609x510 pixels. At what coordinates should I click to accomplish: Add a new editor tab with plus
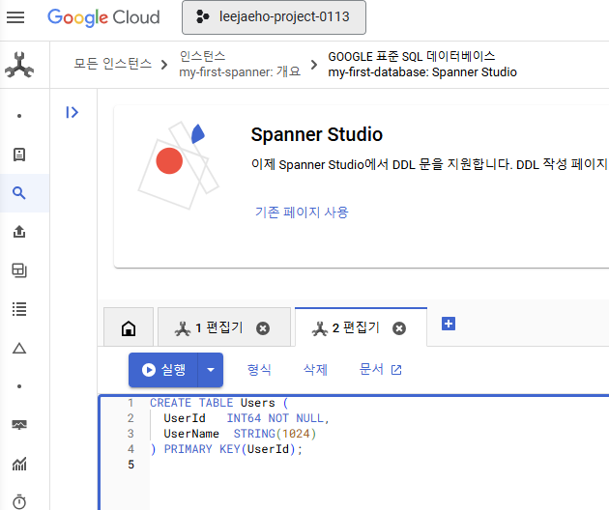tap(449, 324)
